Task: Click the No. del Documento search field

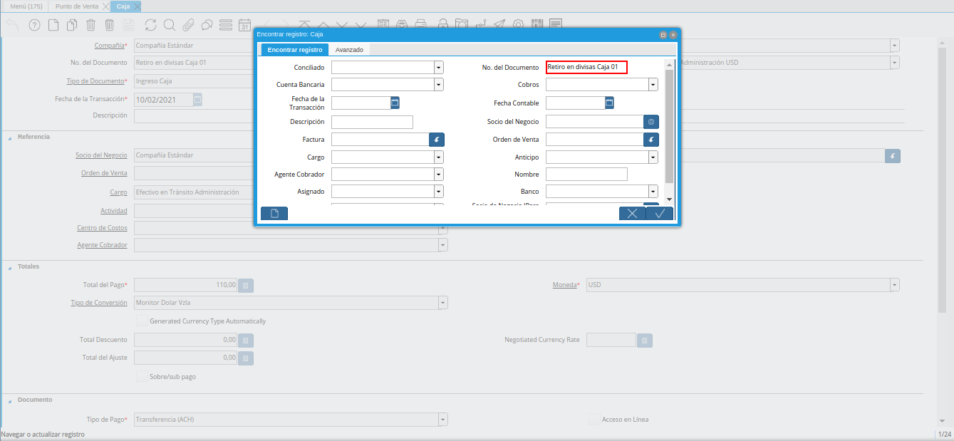Action: click(586, 67)
